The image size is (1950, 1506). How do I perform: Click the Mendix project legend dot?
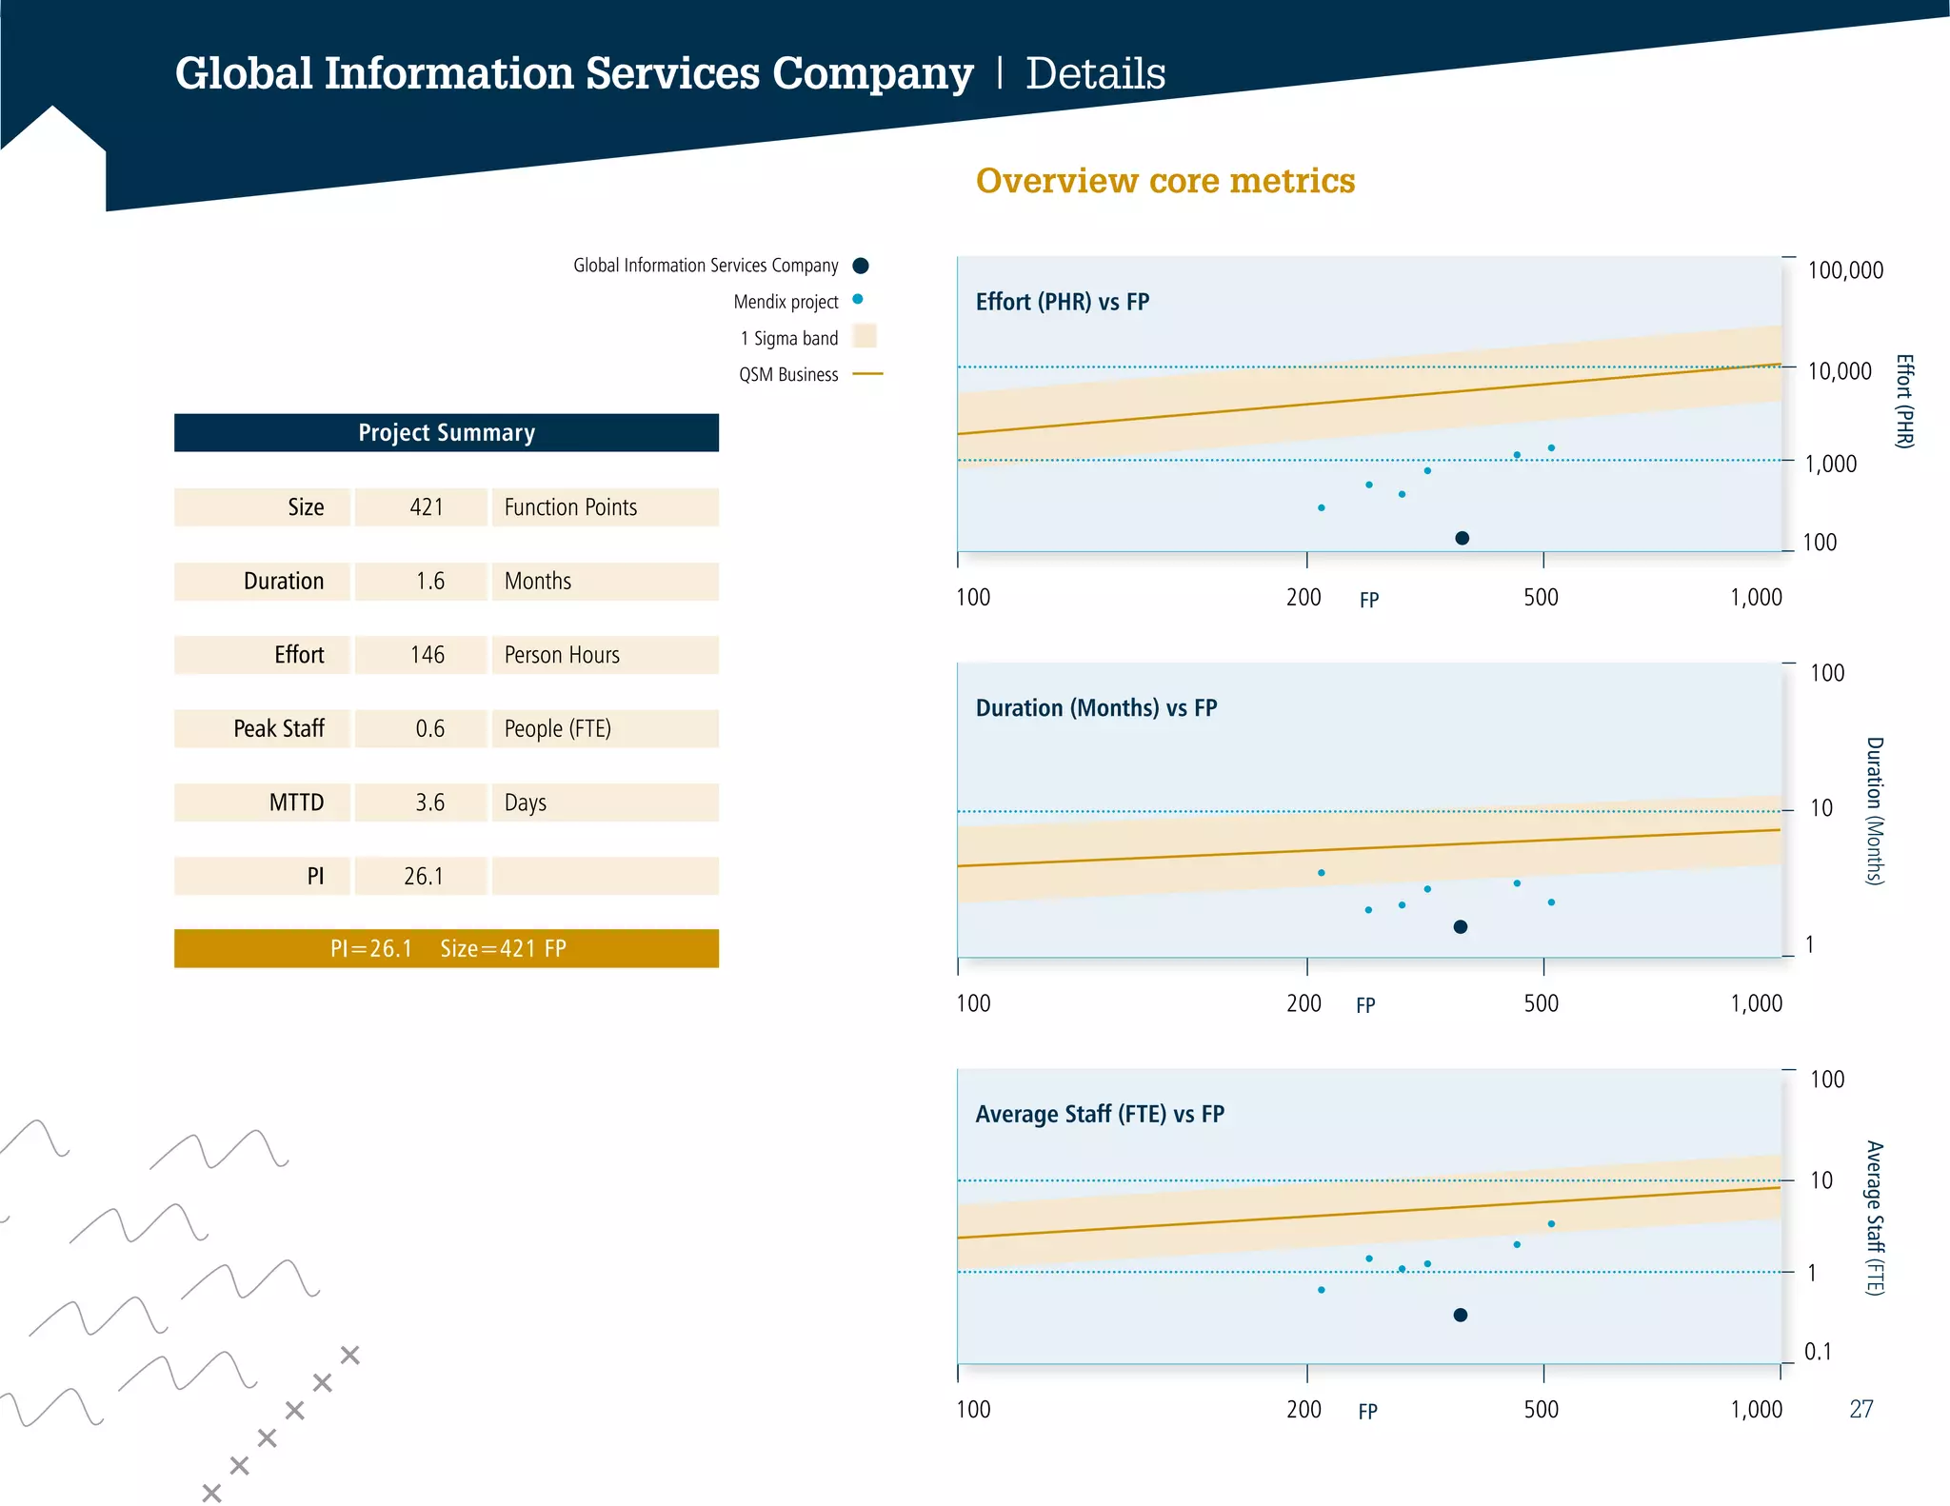(858, 300)
